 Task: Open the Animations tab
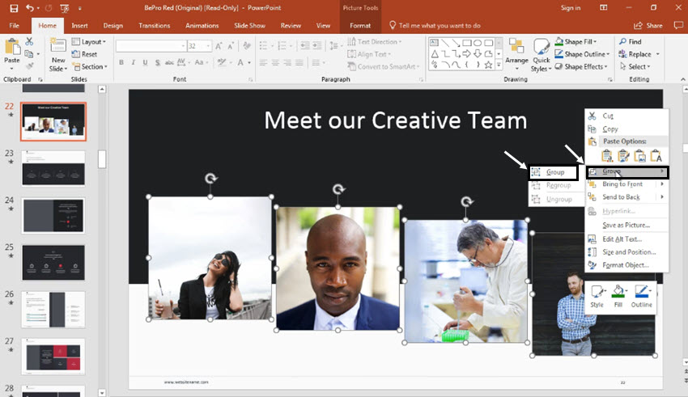pyautogui.click(x=202, y=26)
